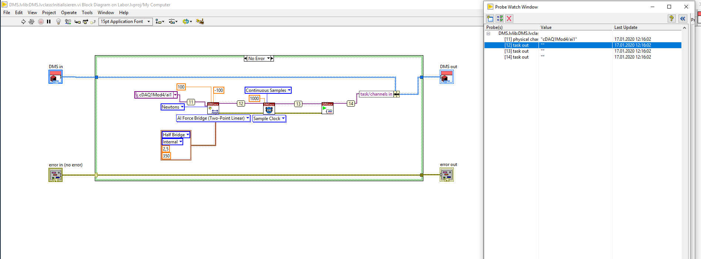Open the 15pt Application Font dropdown
This screenshot has width=701, height=259.
(125, 21)
